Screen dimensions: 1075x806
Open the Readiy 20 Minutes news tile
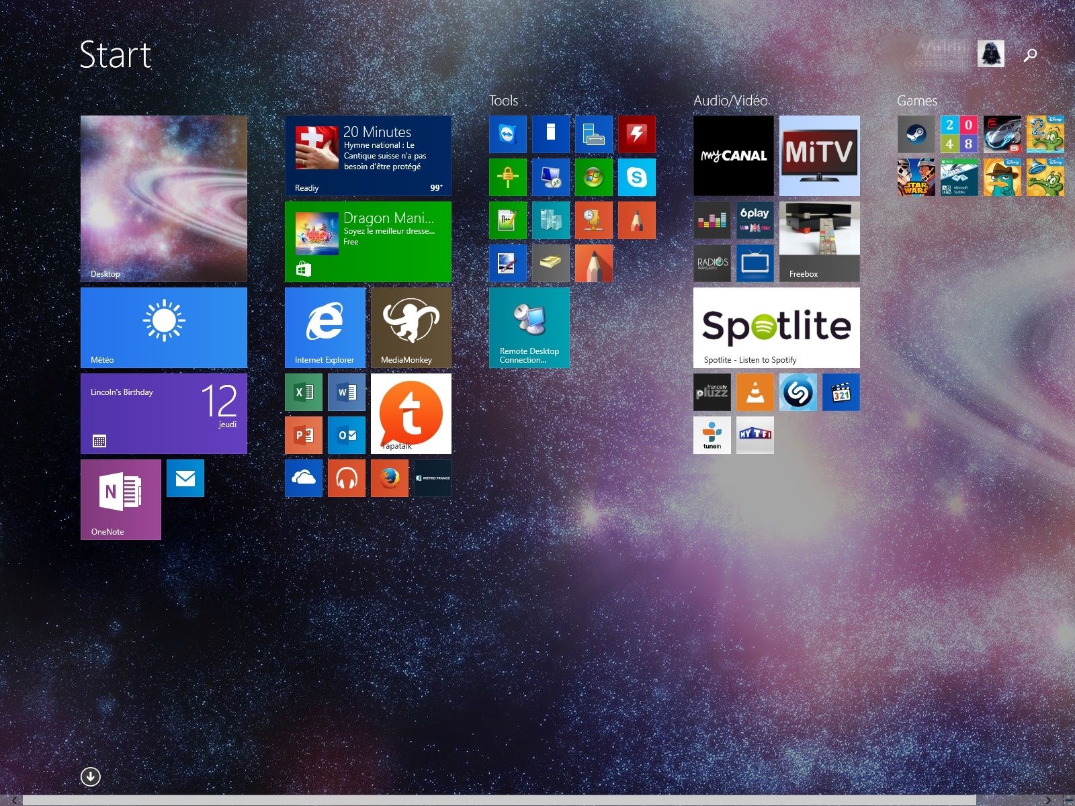click(x=368, y=156)
